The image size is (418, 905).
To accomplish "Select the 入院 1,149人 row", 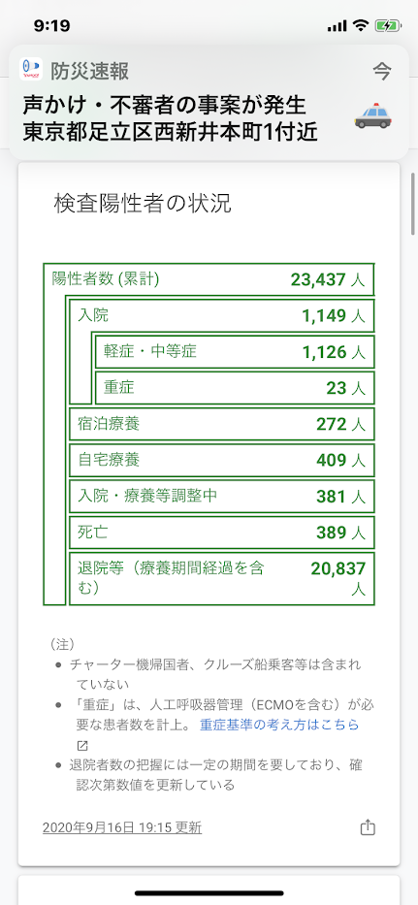I will coord(222,315).
